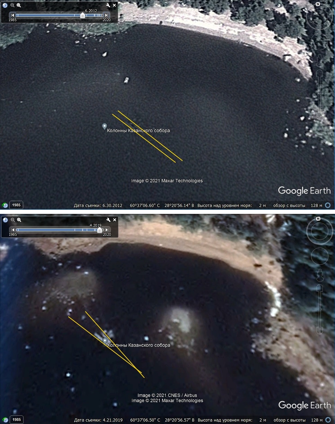
Task: Click the vertical zoom slider in 2019 view
Action: coord(319,309)
